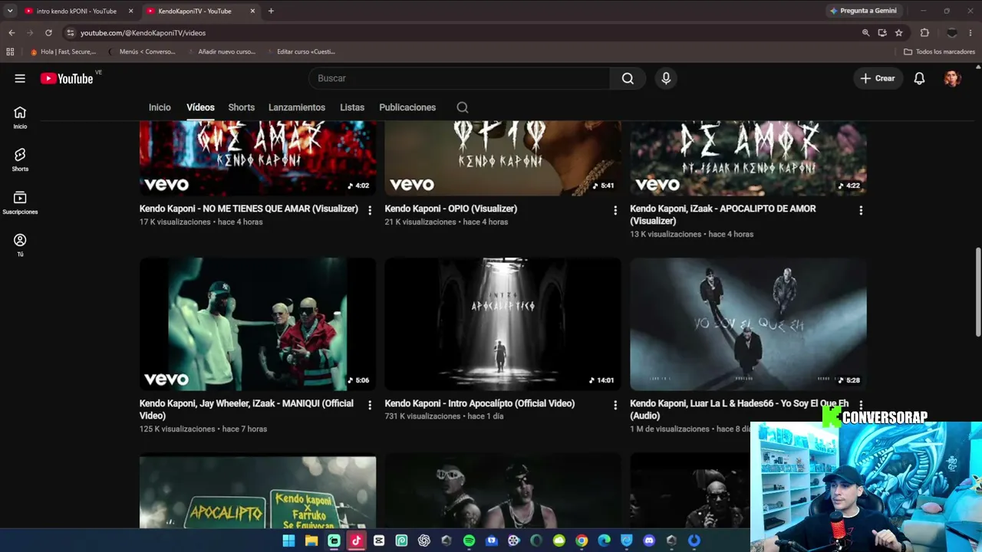Expand the Chrome tab search dropdown

(x=10, y=11)
